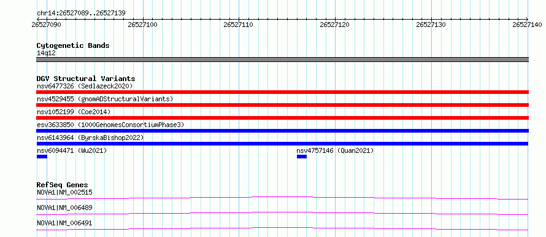546x237 pixels.
Task: Select the red bar under nsv1052199
Action: 282,118
